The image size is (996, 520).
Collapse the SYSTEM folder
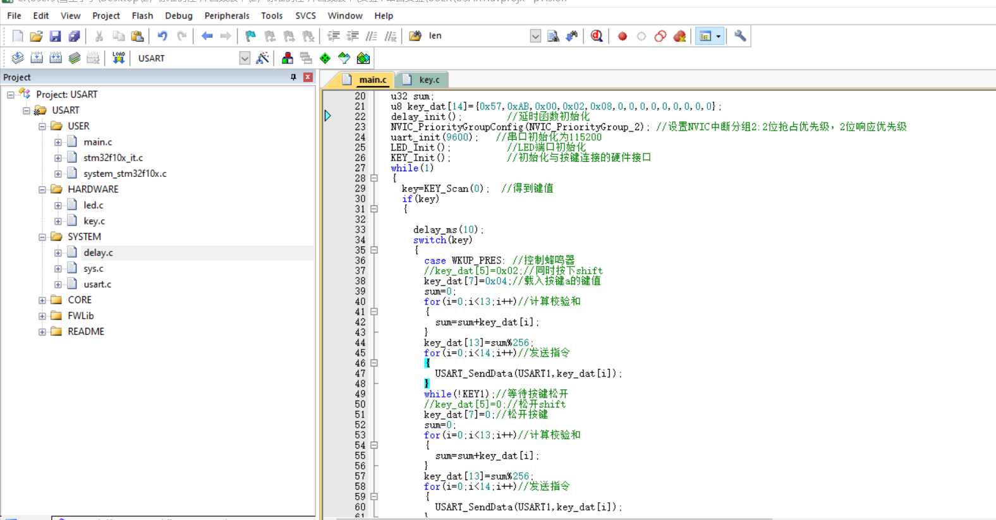(x=42, y=237)
